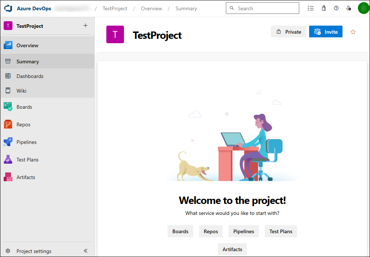The height and width of the screenshot is (257, 370).
Task: Favorite the project with the star icon
Action: coord(353,32)
